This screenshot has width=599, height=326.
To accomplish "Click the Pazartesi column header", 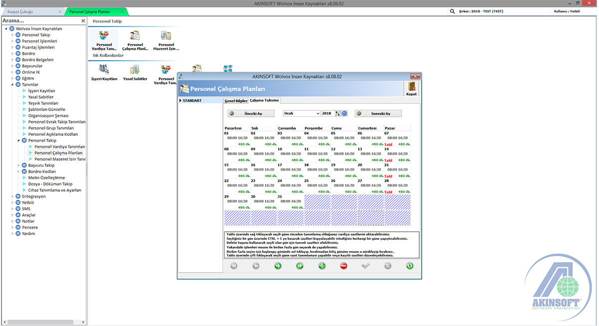I will coord(237,128).
